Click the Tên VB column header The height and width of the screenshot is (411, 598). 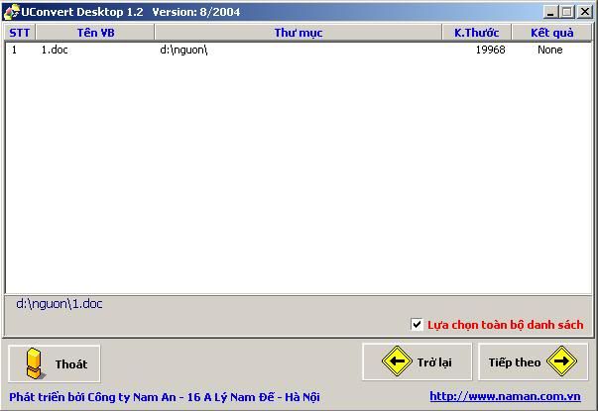point(95,33)
